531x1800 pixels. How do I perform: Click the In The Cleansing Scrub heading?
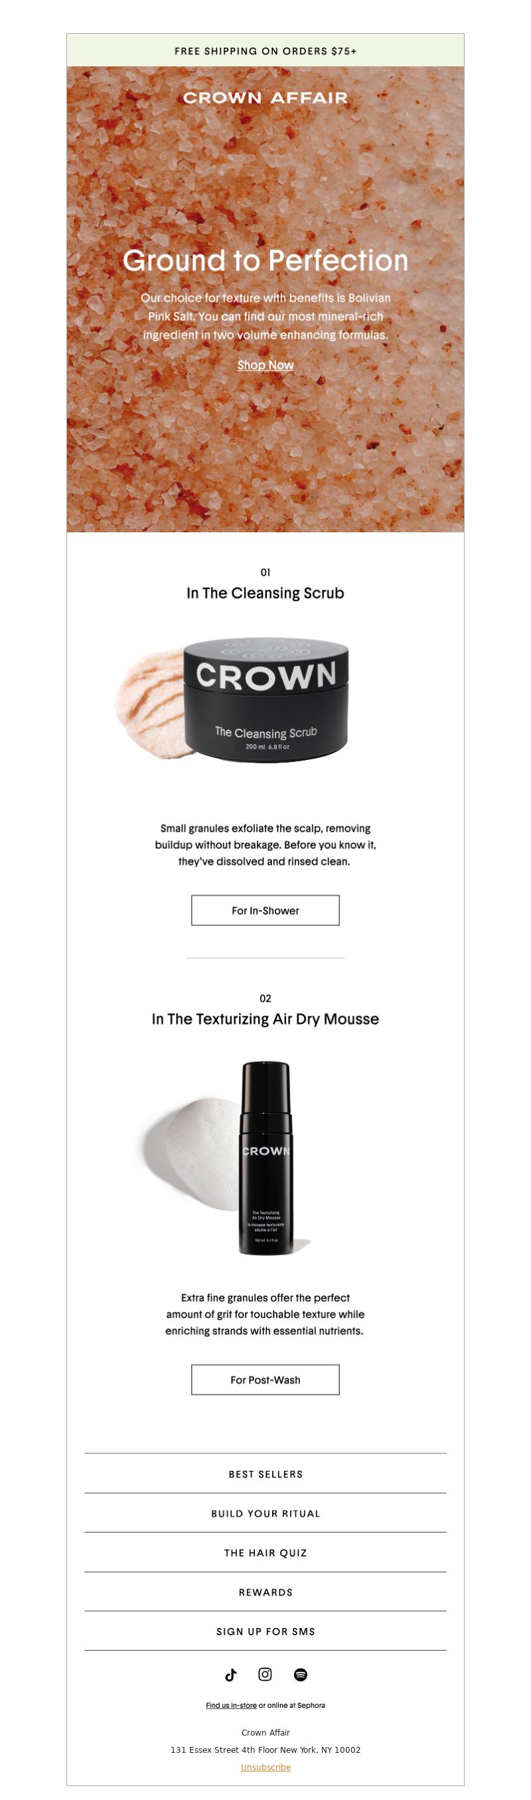point(265,593)
